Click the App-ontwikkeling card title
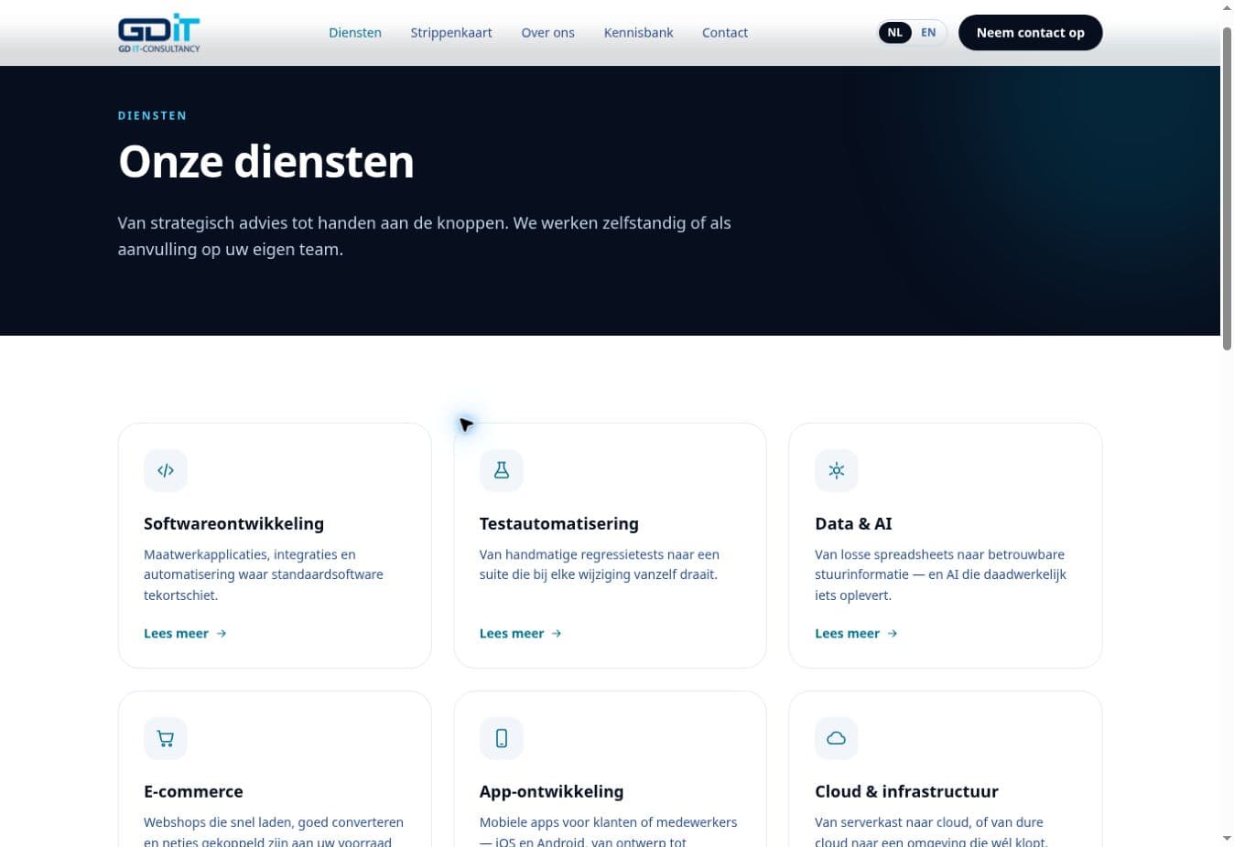 (551, 792)
